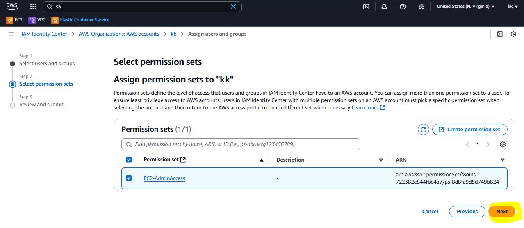Go to IAM Identity Center breadcrumb
Image resolution: width=524 pixels, height=228 pixels.
coord(44,34)
